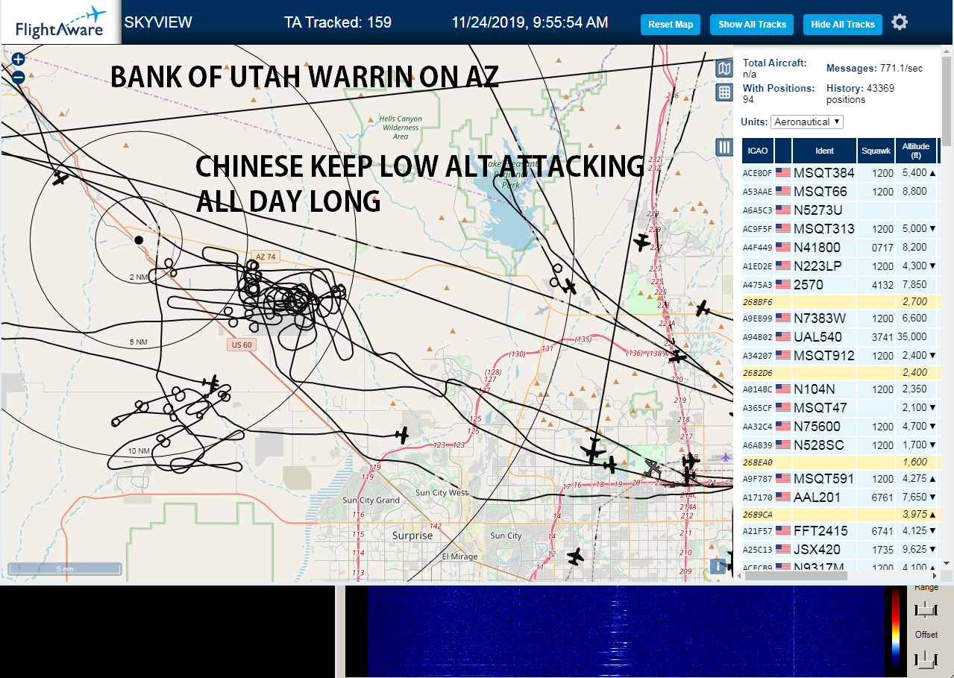Click horizontal scrollbar left arrow under table
Viewport: 954px width, 678px height.
click(741, 576)
